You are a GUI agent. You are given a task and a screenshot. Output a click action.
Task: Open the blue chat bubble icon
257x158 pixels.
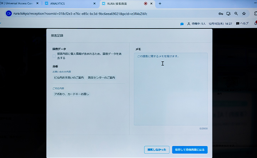tap(182, 24)
